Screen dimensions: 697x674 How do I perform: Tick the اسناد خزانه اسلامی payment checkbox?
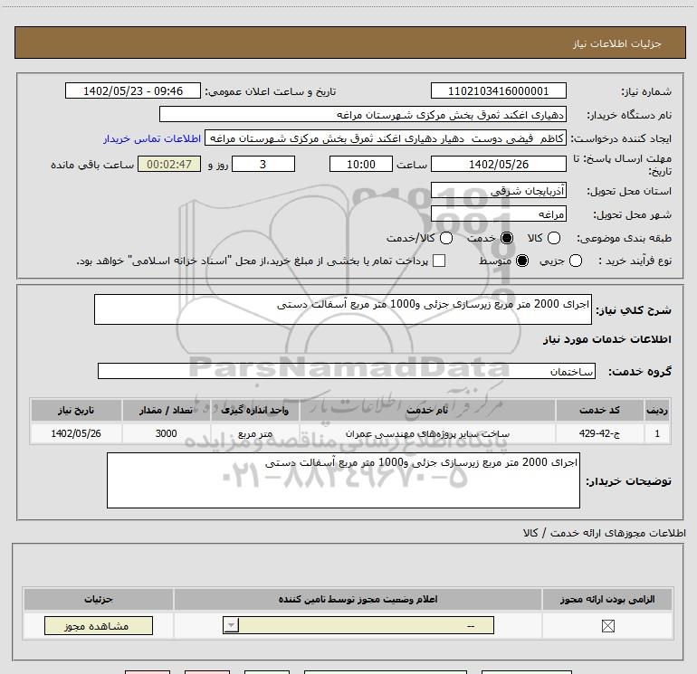pos(439,261)
